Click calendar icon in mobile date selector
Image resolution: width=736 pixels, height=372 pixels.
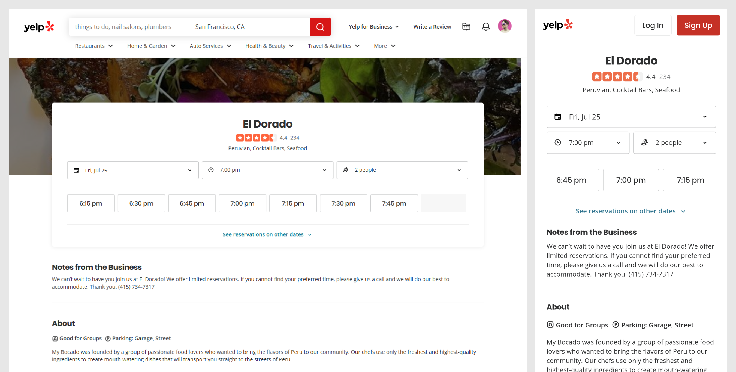[557, 117]
